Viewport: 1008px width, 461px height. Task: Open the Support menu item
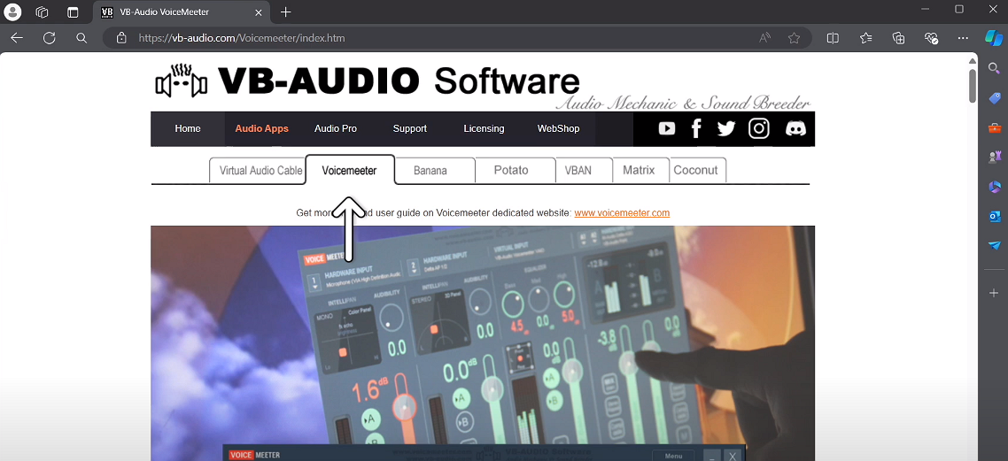[410, 128]
